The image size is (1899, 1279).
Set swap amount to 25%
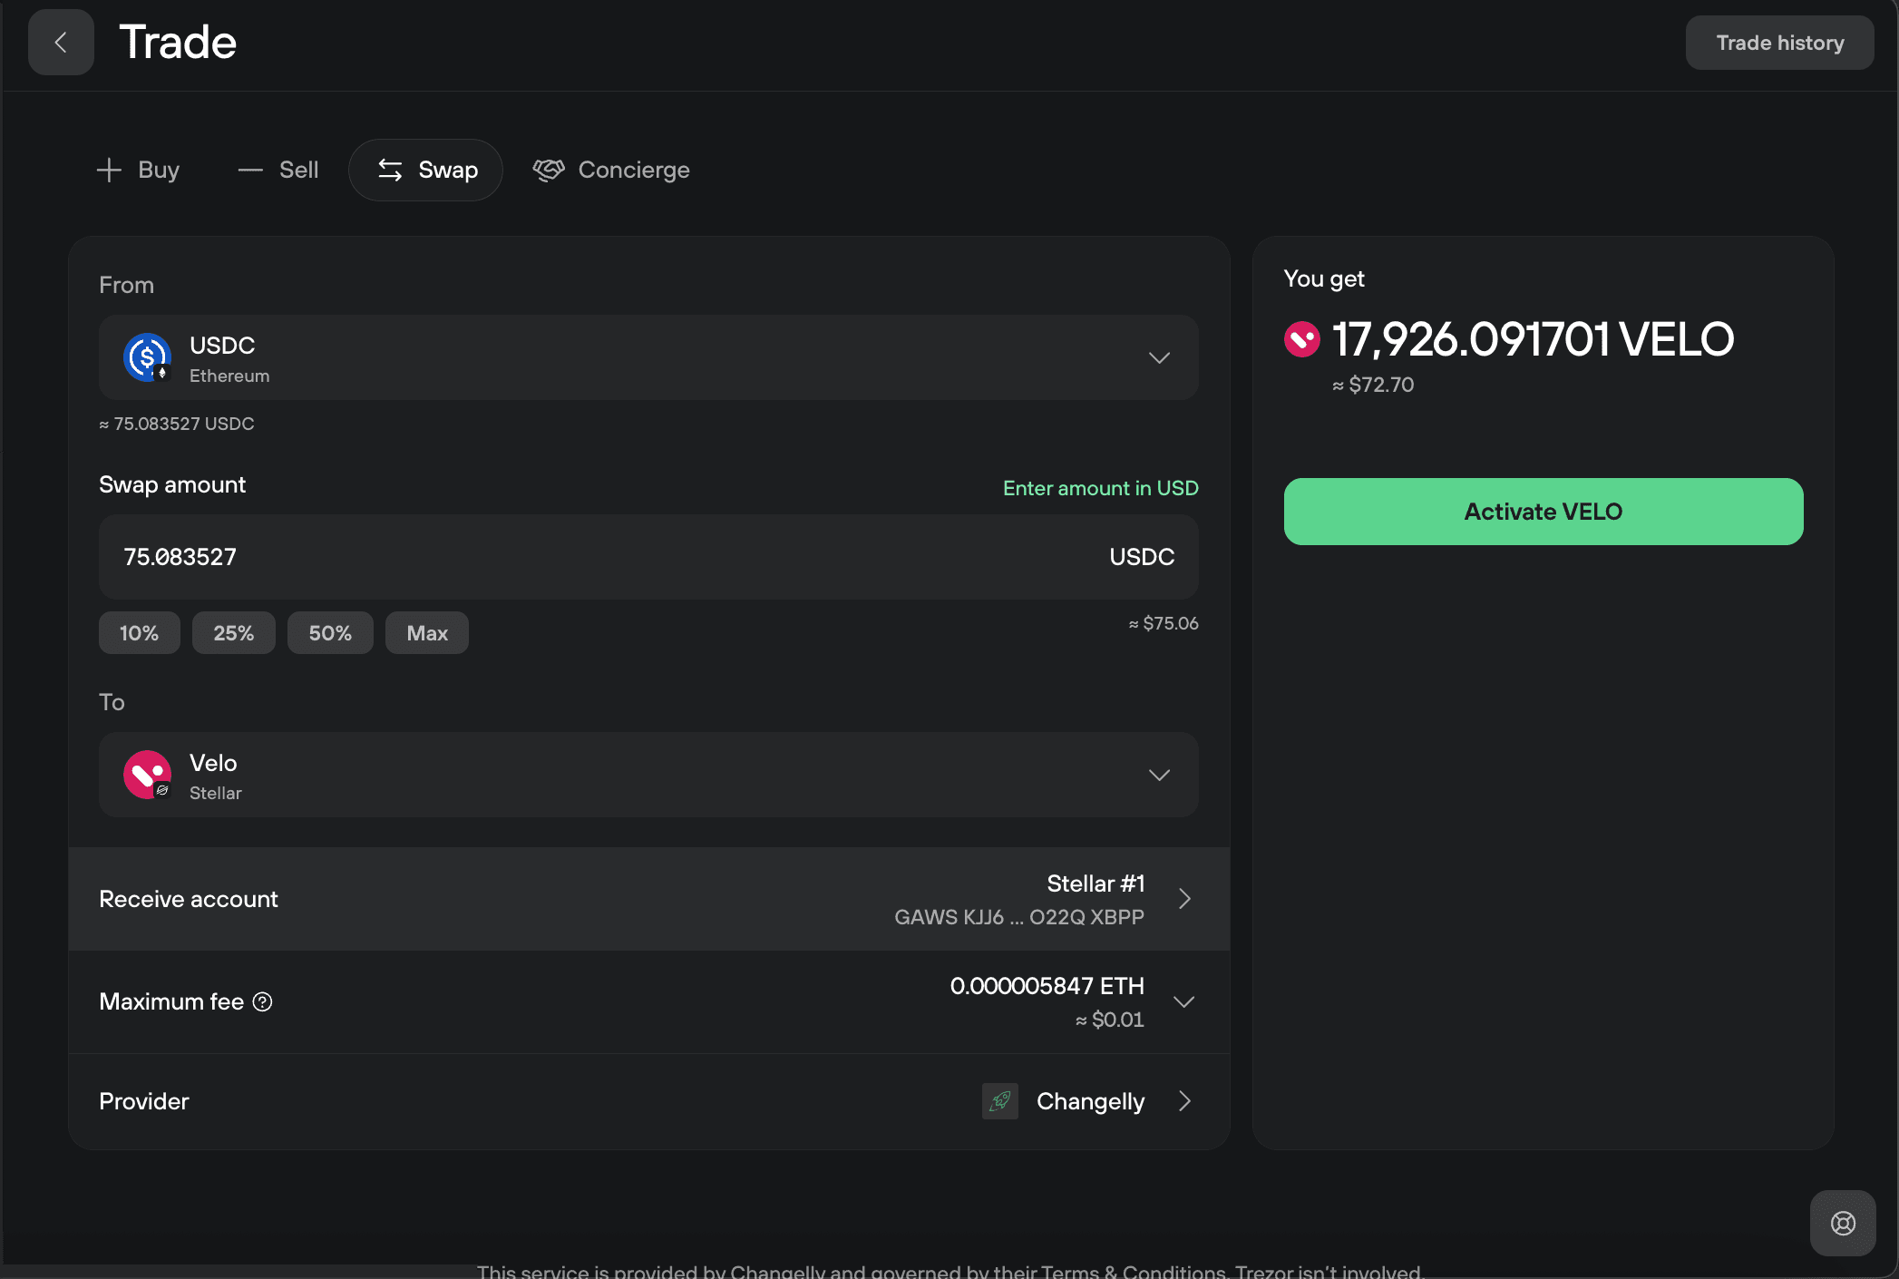[x=233, y=633]
